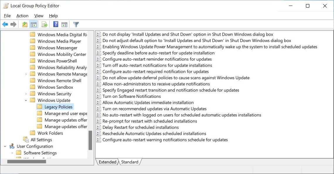
Task: Click the Export List toolbar icon
Action: pyautogui.click(x=44, y=24)
